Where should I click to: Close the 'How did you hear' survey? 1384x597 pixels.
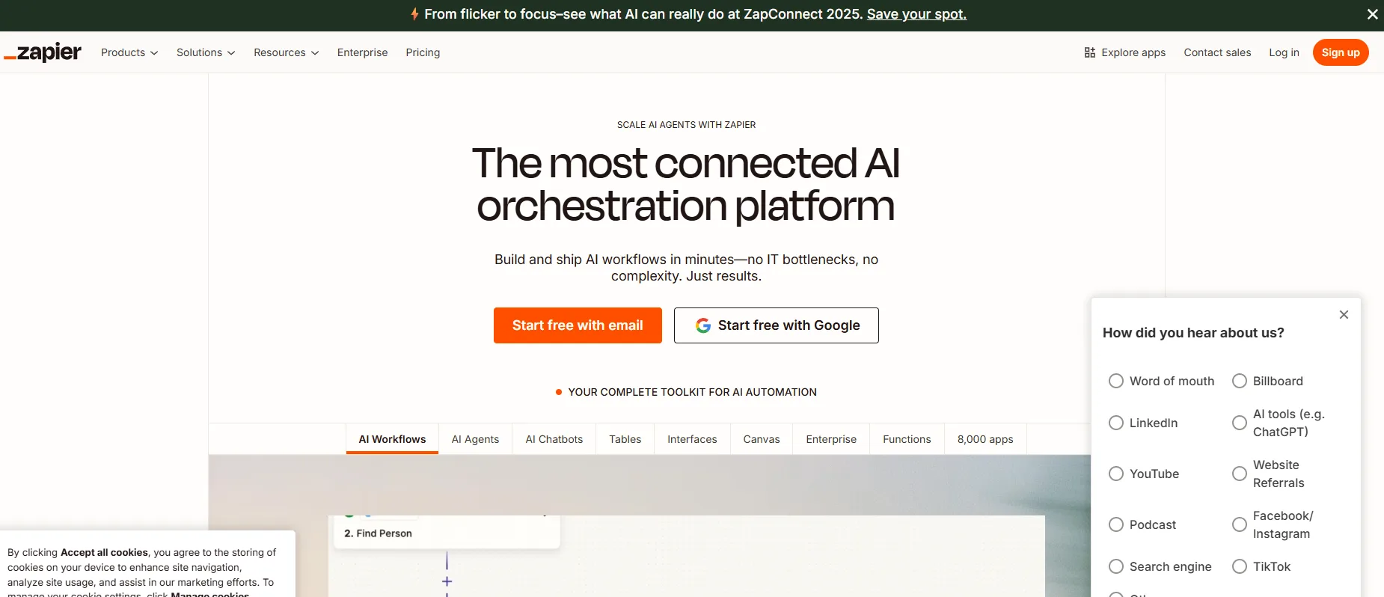coord(1344,315)
